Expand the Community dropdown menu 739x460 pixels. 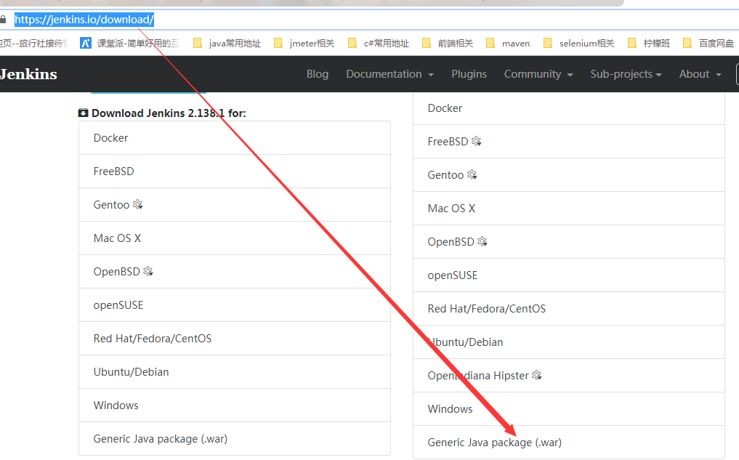coord(538,74)
